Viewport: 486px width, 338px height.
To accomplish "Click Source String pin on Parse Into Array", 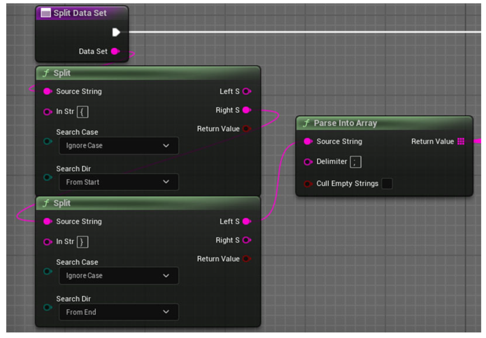I will click(308, 141).
